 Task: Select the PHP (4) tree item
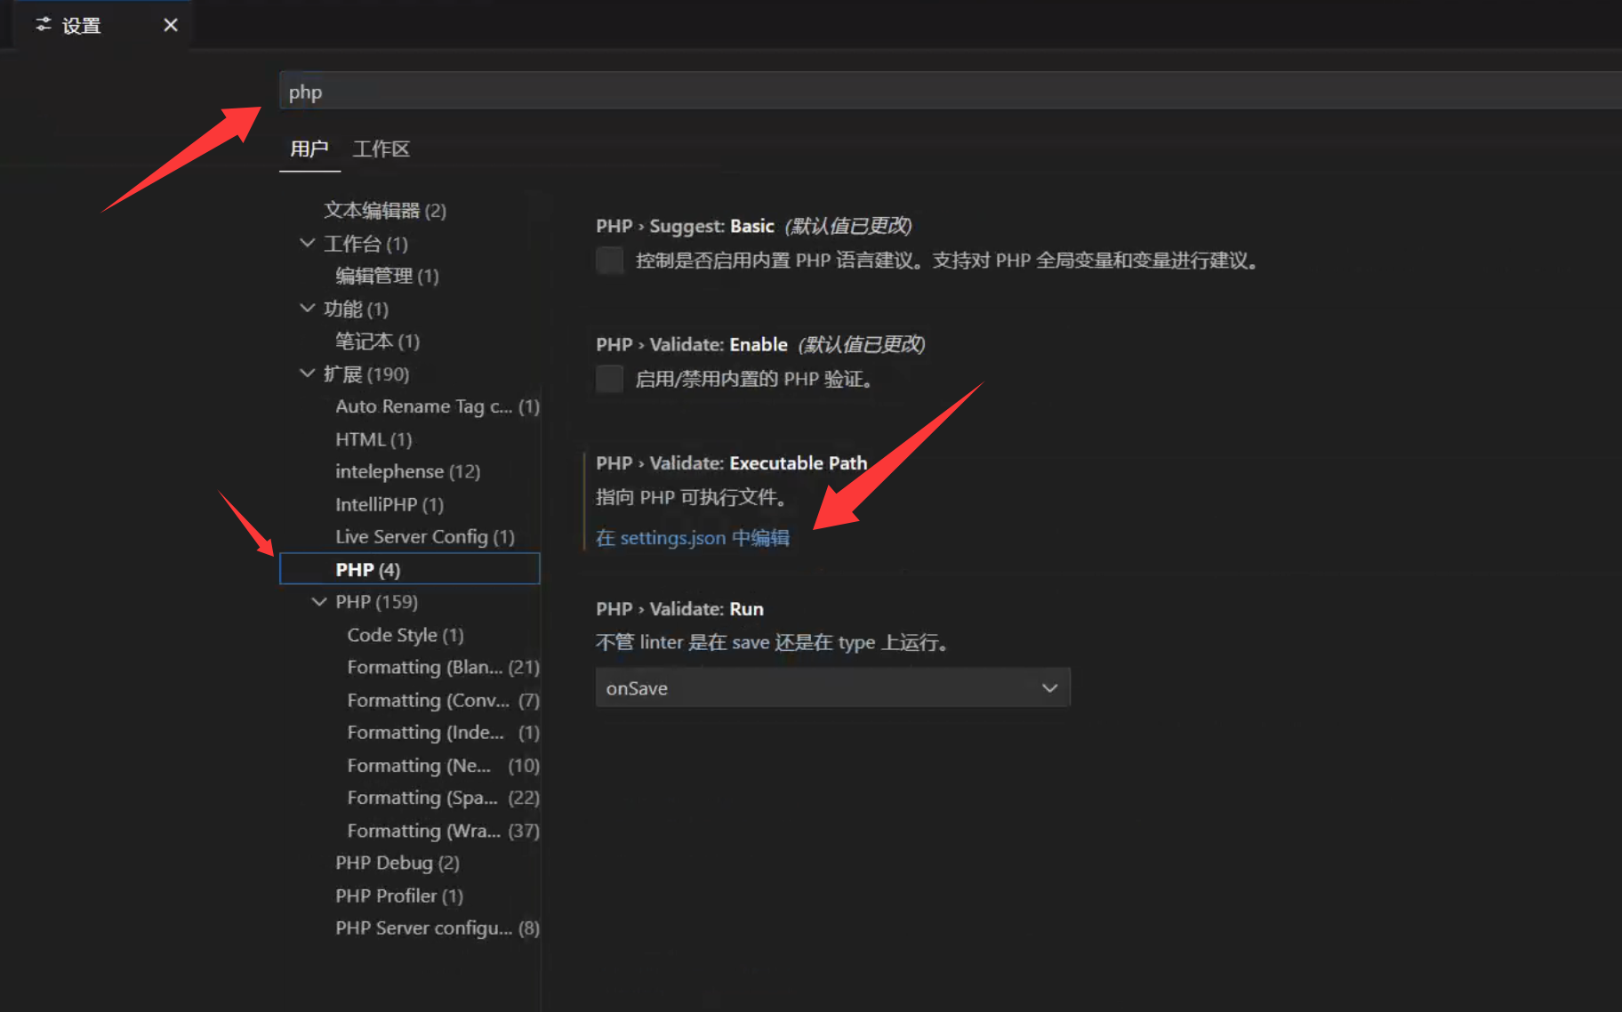(367, 569)
